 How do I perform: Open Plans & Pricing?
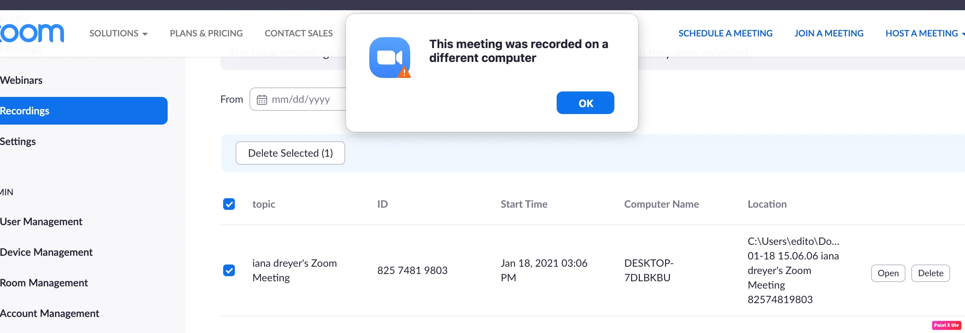tap(206, 33)
